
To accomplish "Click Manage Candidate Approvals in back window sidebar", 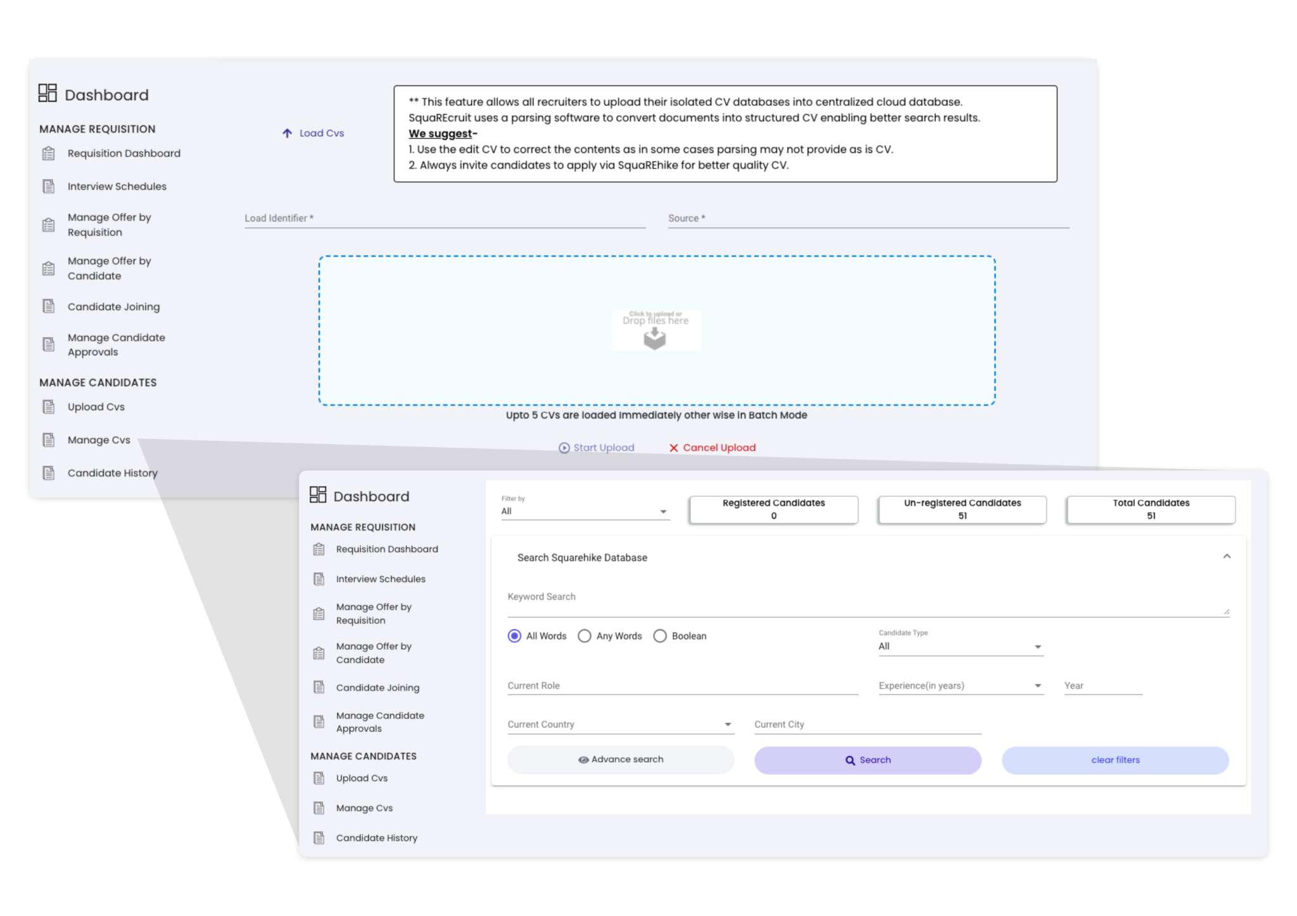I will point(117,344).
